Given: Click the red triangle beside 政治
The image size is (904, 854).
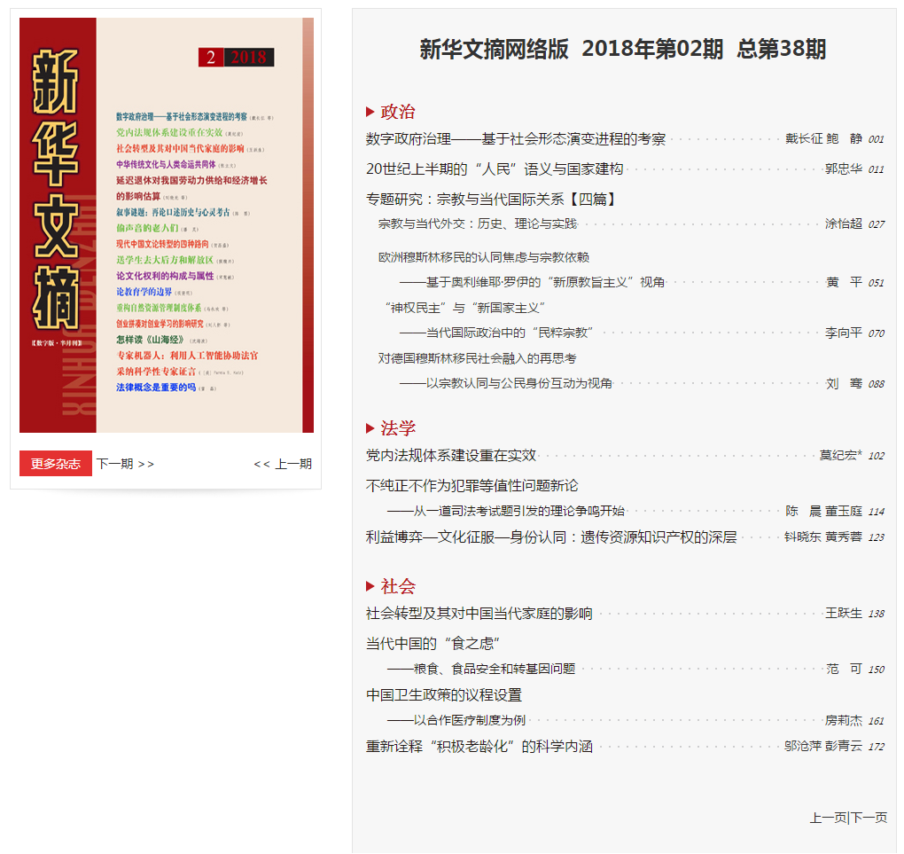Looking at the screenshot, I should coord(370,112).
